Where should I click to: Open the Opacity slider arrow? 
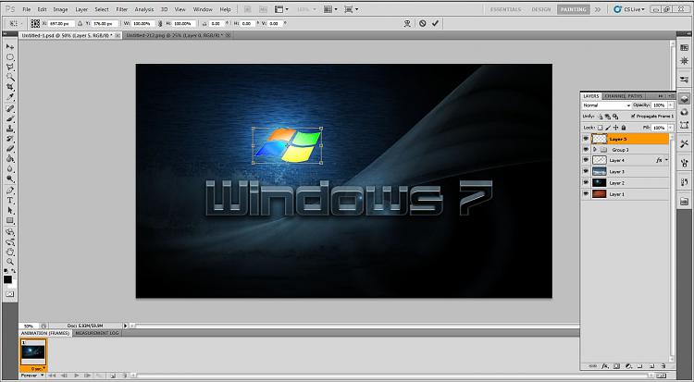click(x=671, y=105)
